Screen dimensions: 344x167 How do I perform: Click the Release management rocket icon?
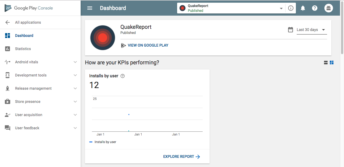(x=8, y=88)
